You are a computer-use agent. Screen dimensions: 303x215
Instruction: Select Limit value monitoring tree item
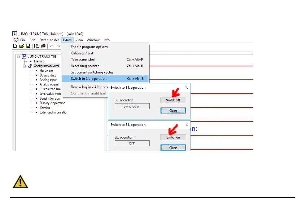coord(50,94)
